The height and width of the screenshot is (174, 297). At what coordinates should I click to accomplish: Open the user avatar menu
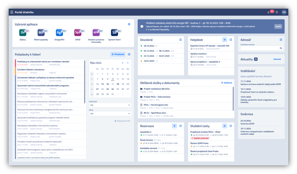[x=284, y=12]
